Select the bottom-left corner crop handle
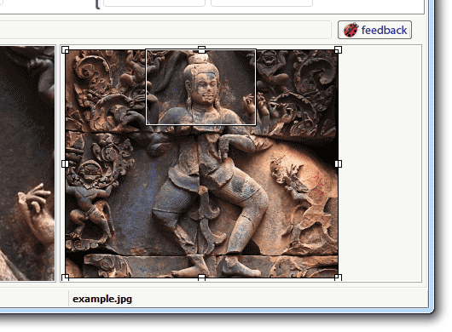452x332 pixels. pos(66,278)
